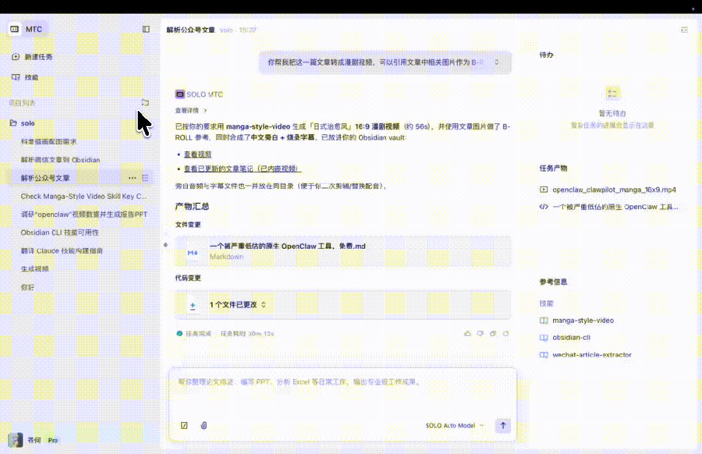
Task: Click the MTC workspace logo icon
Action: (14, 29)
